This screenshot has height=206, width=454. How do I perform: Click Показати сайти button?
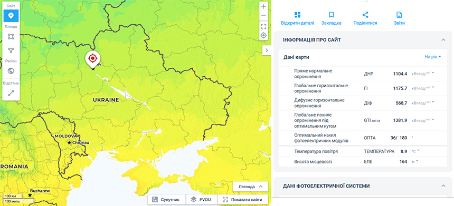pos(243,200)
